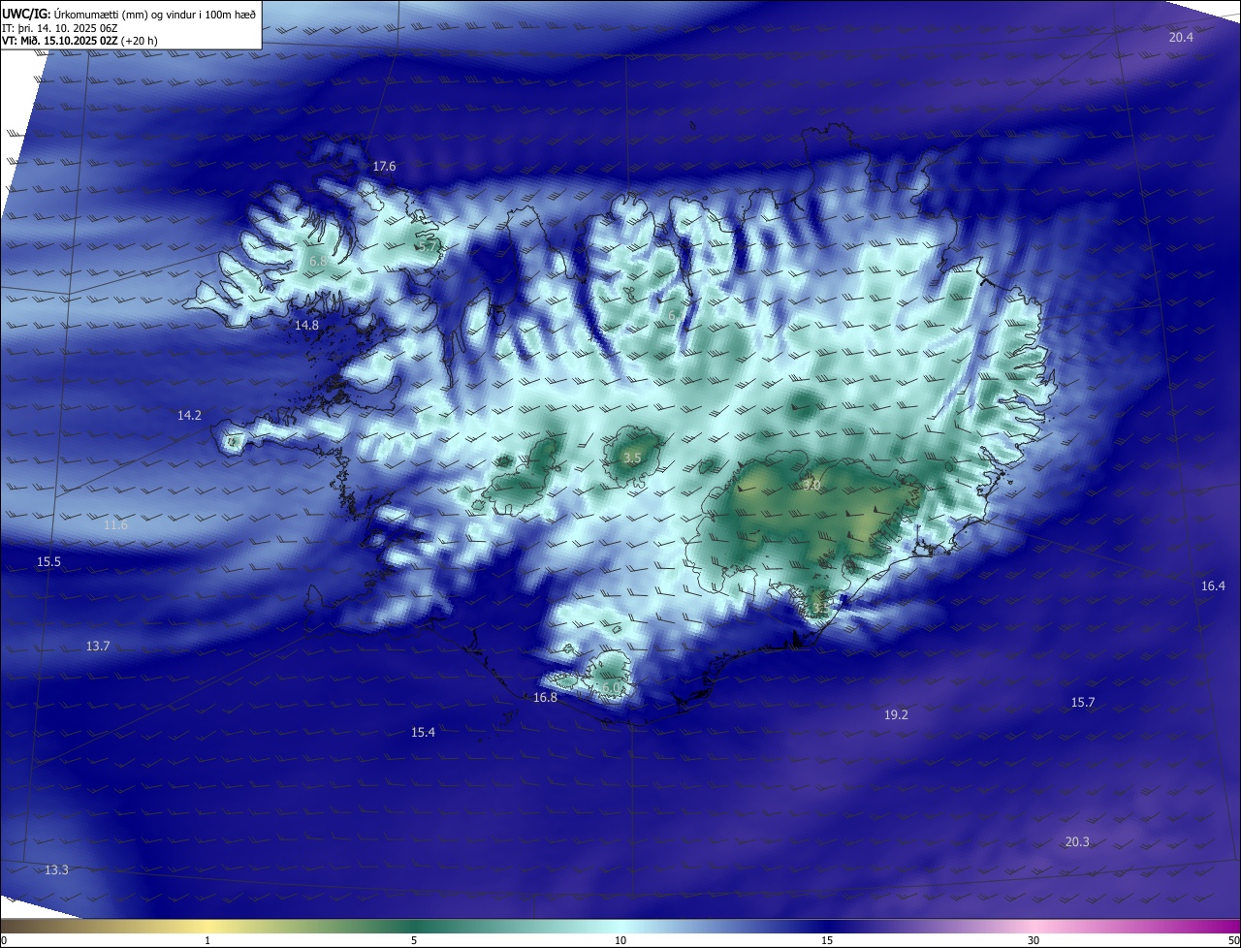The width and height of the screenshot is (1241, 948).
Task: Click the valid time 'VT: Mið. 15.10.2025 02Z (+20 h)'
Action: point(80,42)
